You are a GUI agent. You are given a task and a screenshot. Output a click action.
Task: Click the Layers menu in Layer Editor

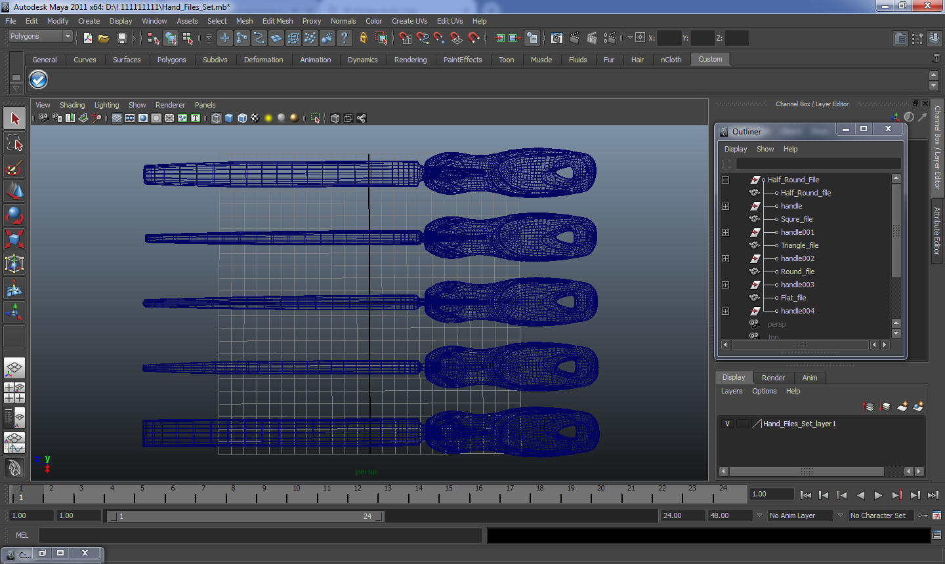click(x=732, y=391)
